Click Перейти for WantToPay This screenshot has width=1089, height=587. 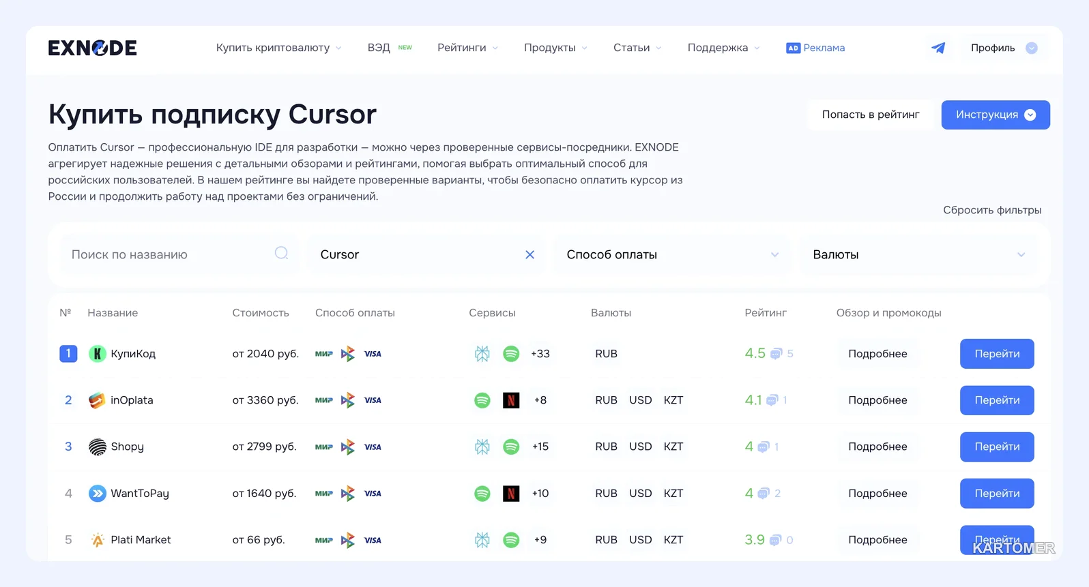pyautogui.click(x=997, y=494)
